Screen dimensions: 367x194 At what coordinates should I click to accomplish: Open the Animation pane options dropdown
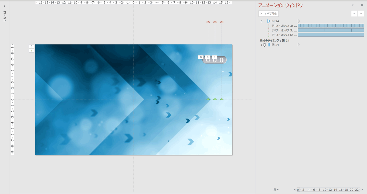click(x=352, y=5)
